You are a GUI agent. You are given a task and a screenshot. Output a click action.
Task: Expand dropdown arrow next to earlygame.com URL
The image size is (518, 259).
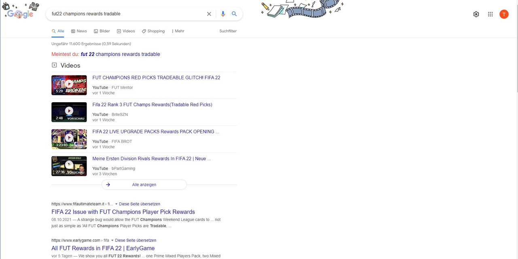point(113,240)
